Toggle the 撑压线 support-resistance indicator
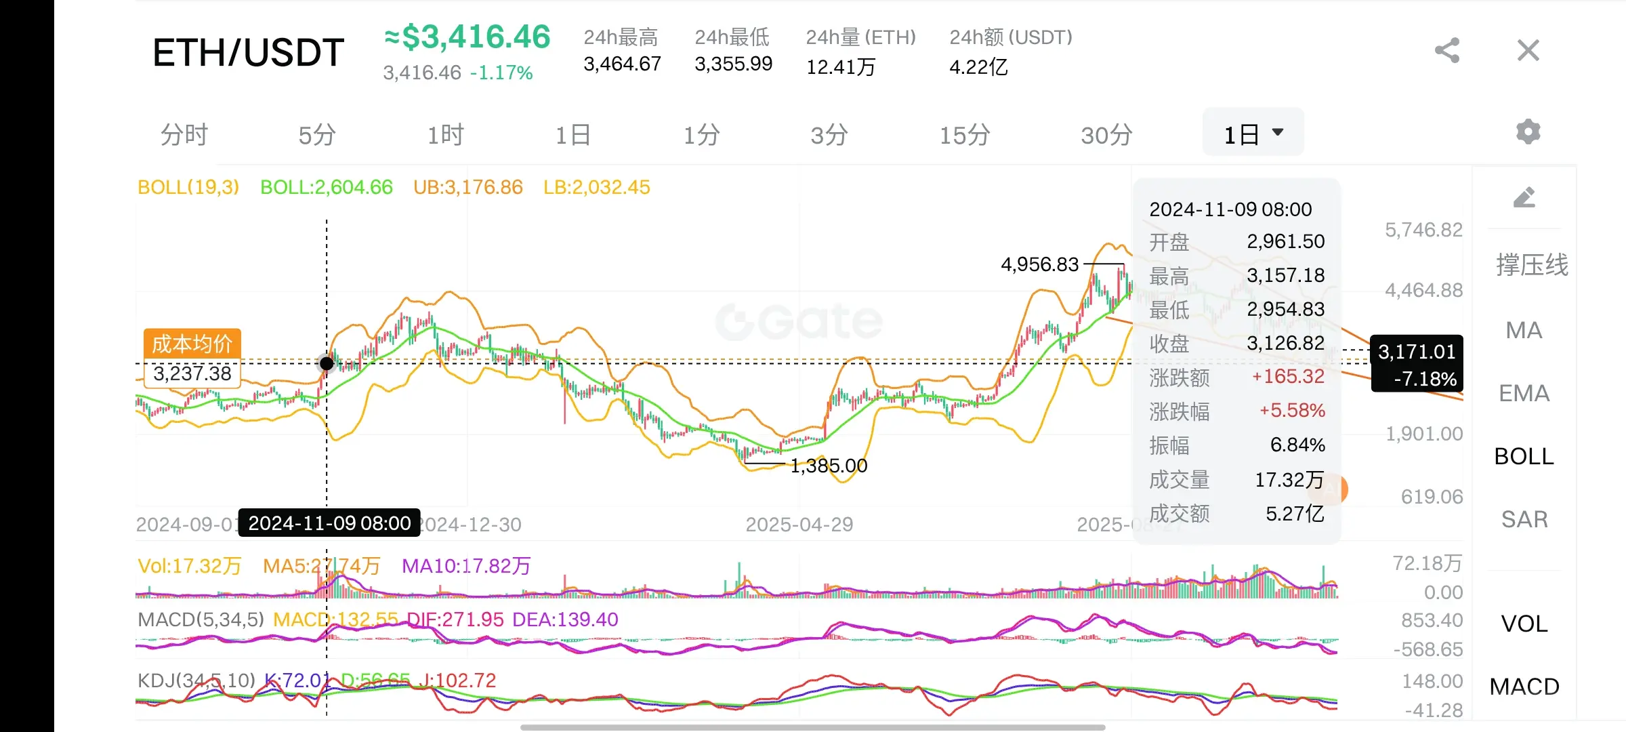The height and width of the screenshot is (732, 1626). 1532,265
